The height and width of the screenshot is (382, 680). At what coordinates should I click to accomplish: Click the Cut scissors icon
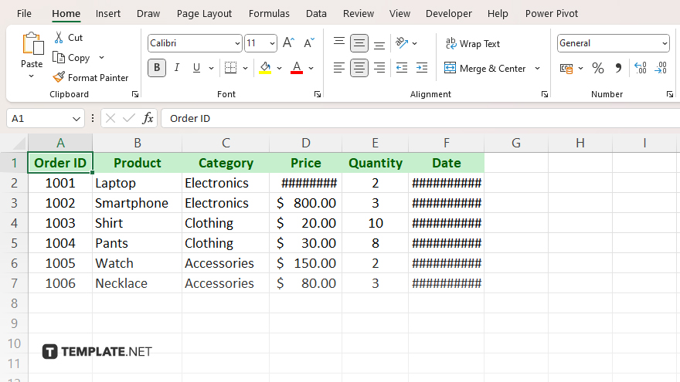pos(59,38)
